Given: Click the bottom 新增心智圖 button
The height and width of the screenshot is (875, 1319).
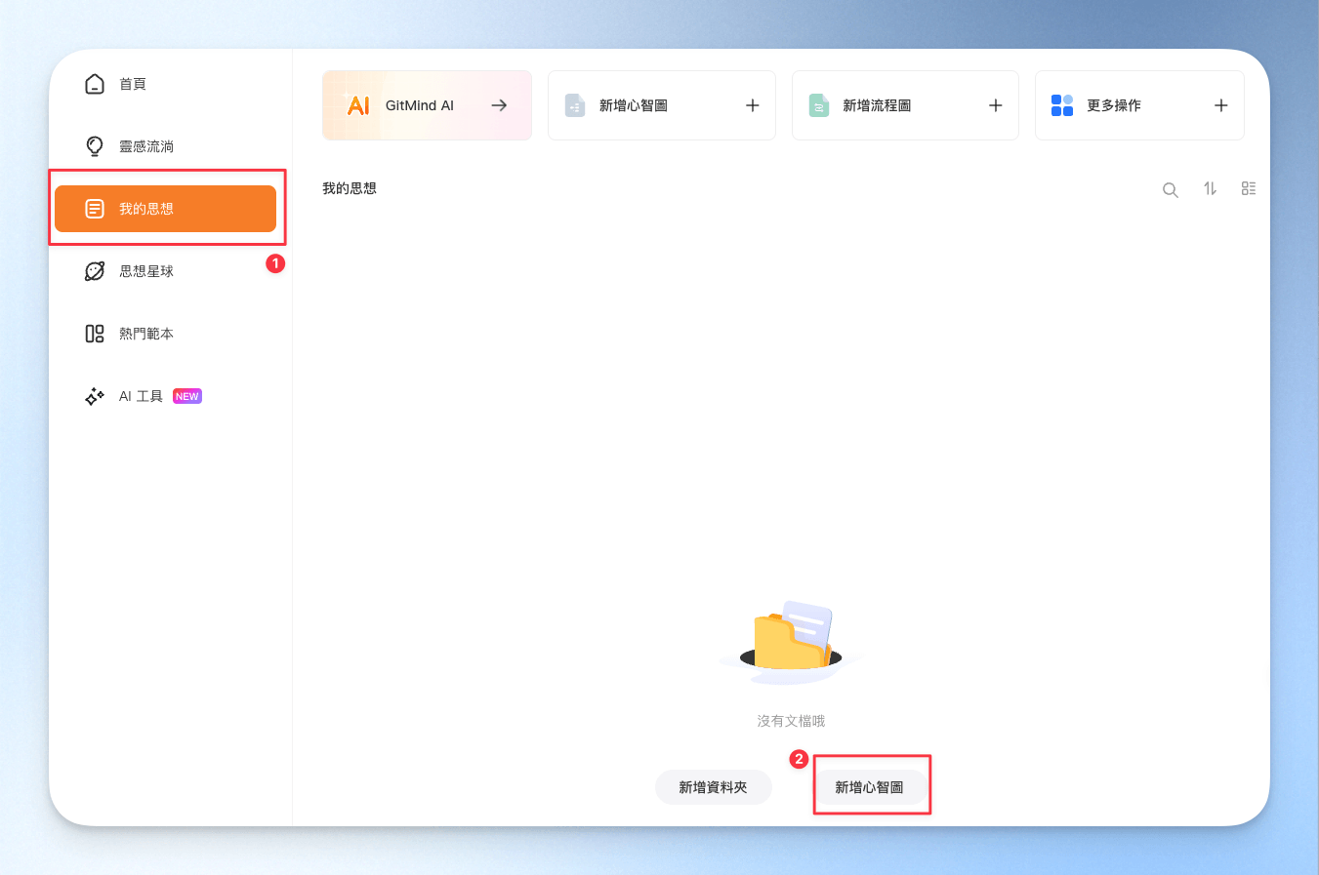Looking at the screenshot, I should point(870,787).
